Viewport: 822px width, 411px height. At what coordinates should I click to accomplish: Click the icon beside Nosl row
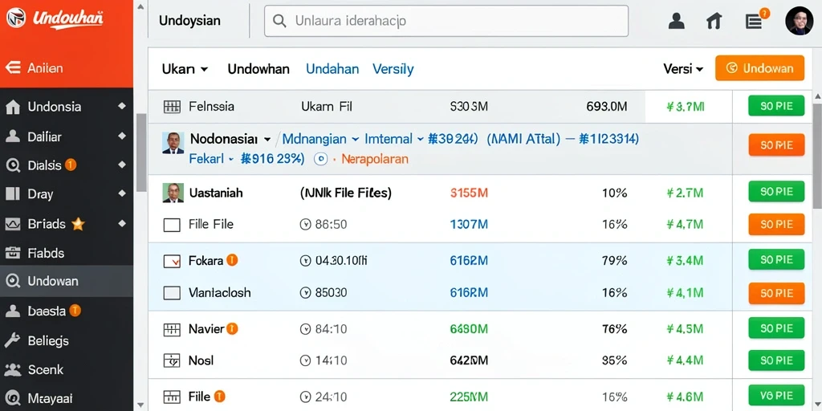[x=172, y=360]
